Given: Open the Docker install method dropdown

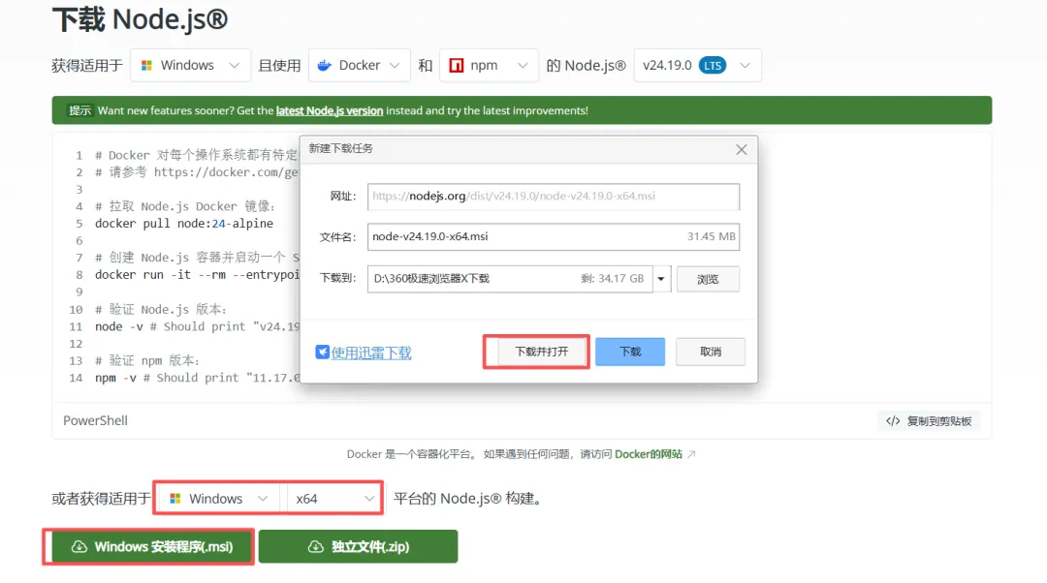Looking at the screenshot, I should 360,66.
